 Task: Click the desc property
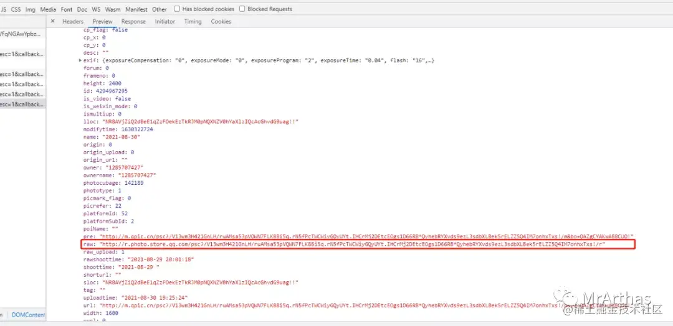tap(96, 53)
